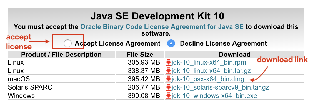
Task: Download jdk-10_osx-x64_bin.dmg
Action: tap(208, 79)
